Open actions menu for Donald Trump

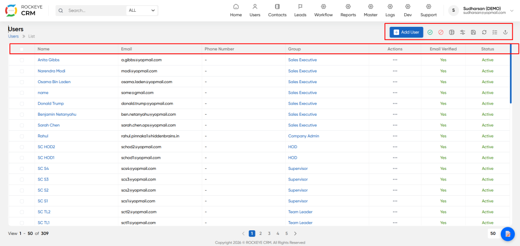point(395,103)
